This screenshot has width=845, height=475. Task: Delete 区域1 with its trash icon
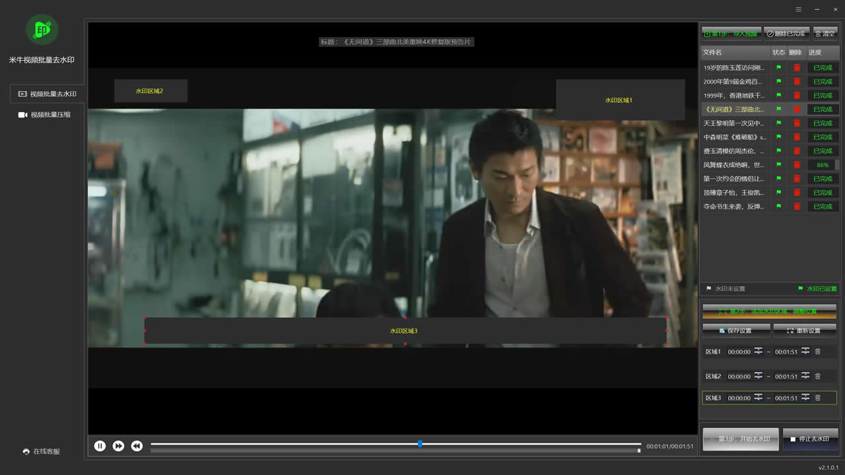818,352
